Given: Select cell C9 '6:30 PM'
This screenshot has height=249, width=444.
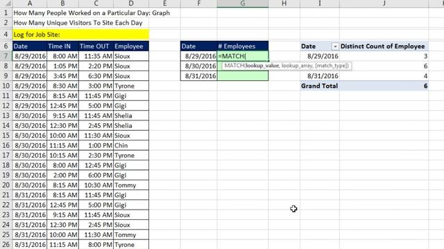Looking at the screenshot, I should tap(96, 76).
